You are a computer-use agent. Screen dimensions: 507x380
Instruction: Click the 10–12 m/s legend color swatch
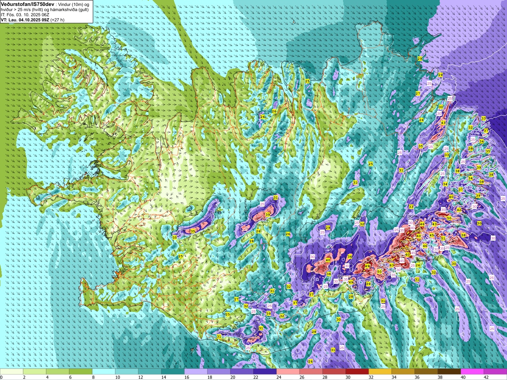[127, 372]
